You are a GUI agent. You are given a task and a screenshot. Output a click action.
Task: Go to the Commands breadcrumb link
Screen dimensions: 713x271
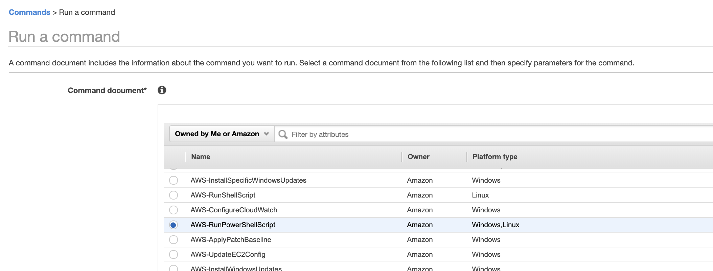coord(29,12)
